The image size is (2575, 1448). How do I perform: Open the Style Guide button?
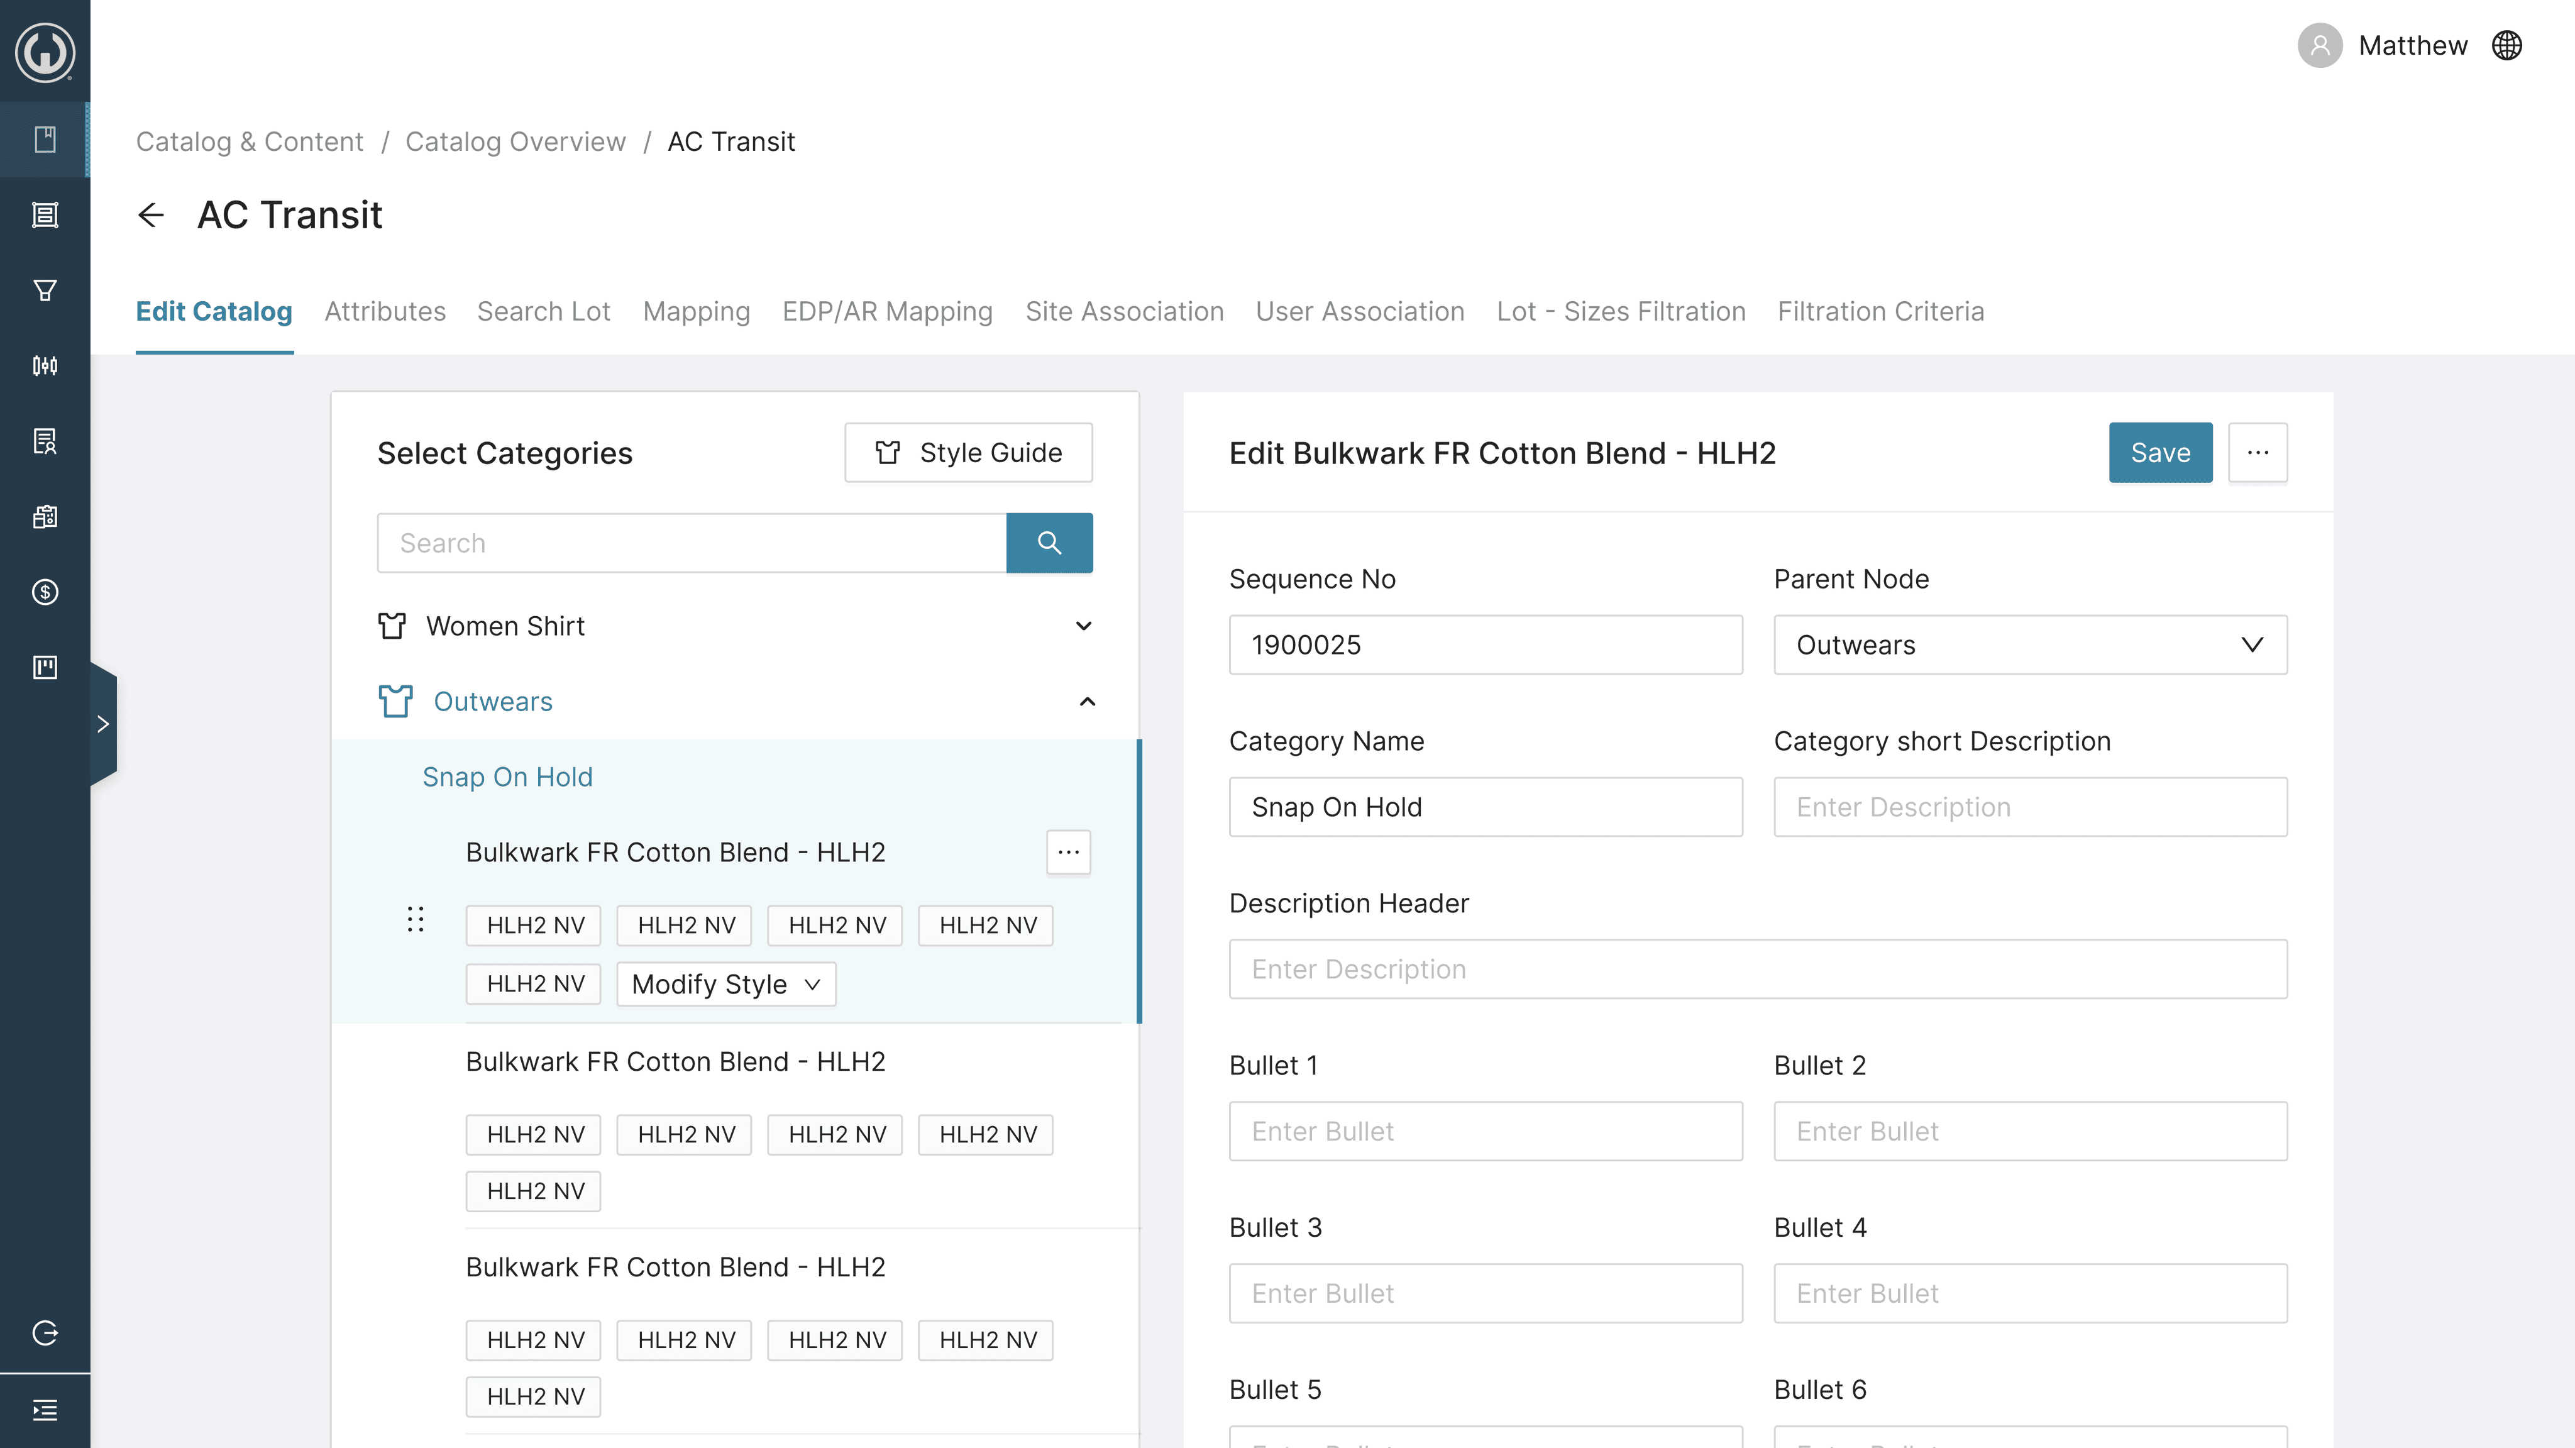968,453
